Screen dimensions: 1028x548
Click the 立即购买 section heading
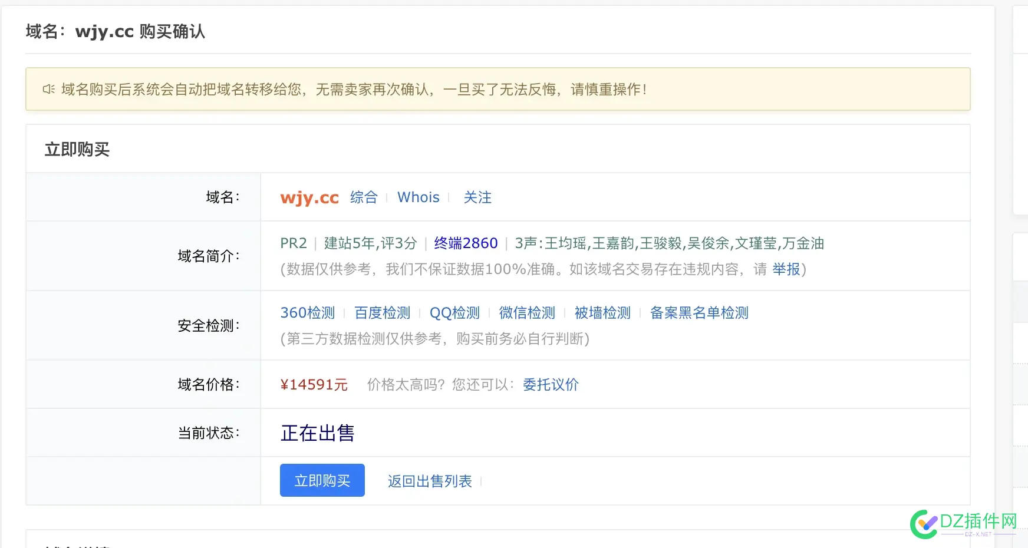77,149
